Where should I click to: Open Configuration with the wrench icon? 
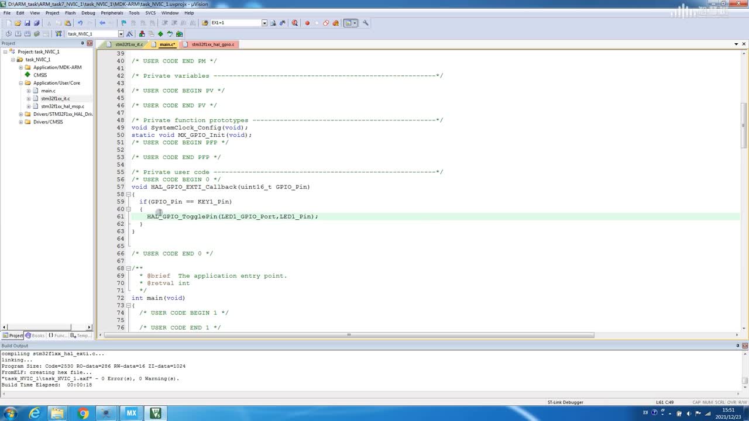(365, 23)
